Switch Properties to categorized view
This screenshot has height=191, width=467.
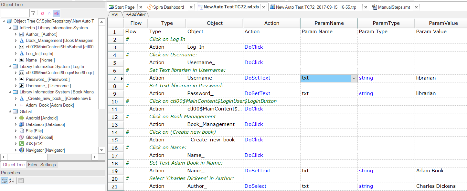[x=4, y=181]
